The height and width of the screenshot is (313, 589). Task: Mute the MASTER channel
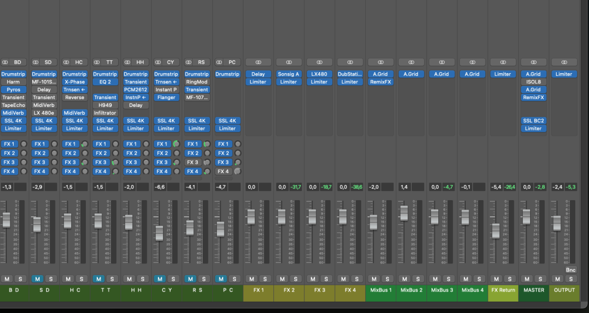[x=527, y=279]
